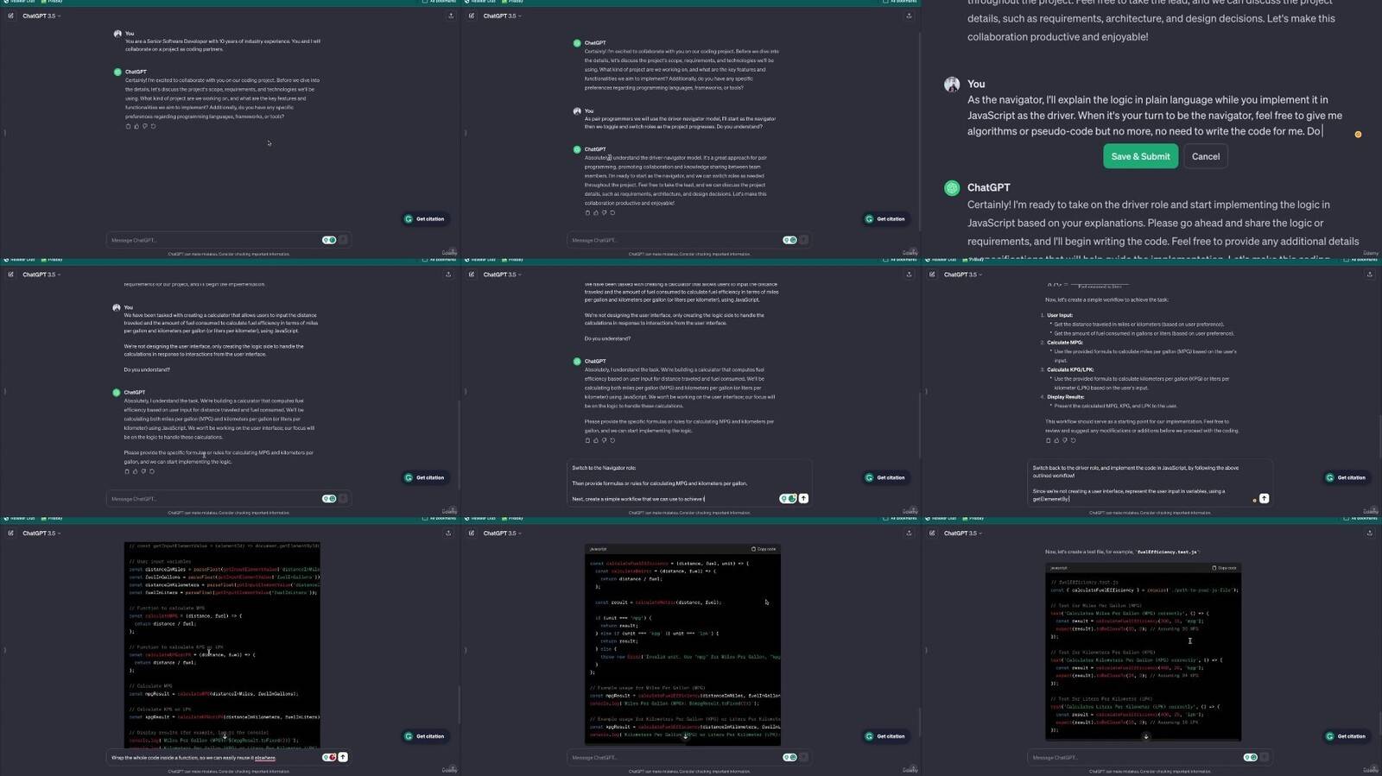The width and height of the screenshot is (1382, 776).
Task: Thumbs down the reply in the top-left panel
Action: [x=145, y=126]
